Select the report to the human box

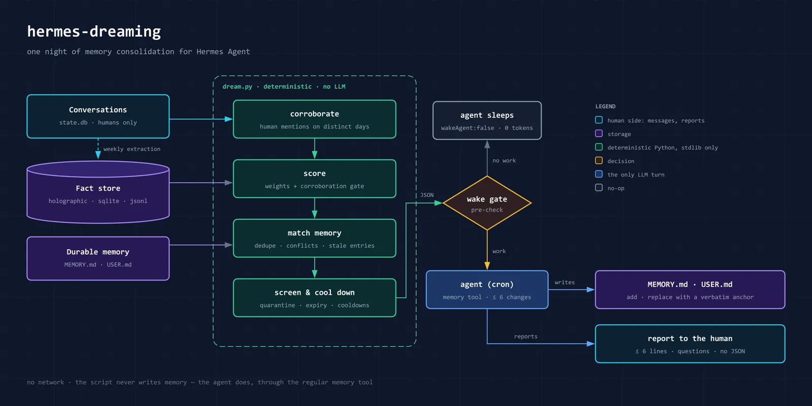click(690, 344)
